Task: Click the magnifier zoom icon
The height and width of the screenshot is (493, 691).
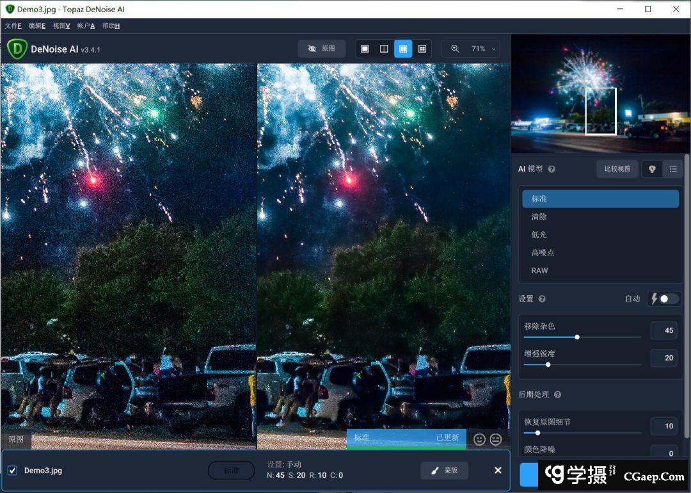Action: pyautogui.click(x=455, y=49)
